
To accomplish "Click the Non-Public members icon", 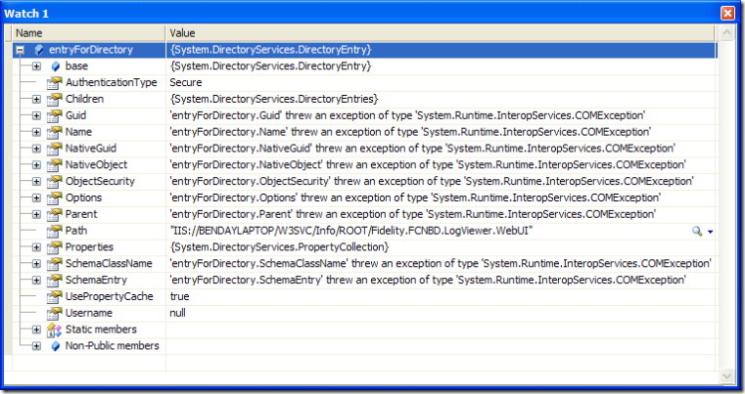I will click(55, 346).
